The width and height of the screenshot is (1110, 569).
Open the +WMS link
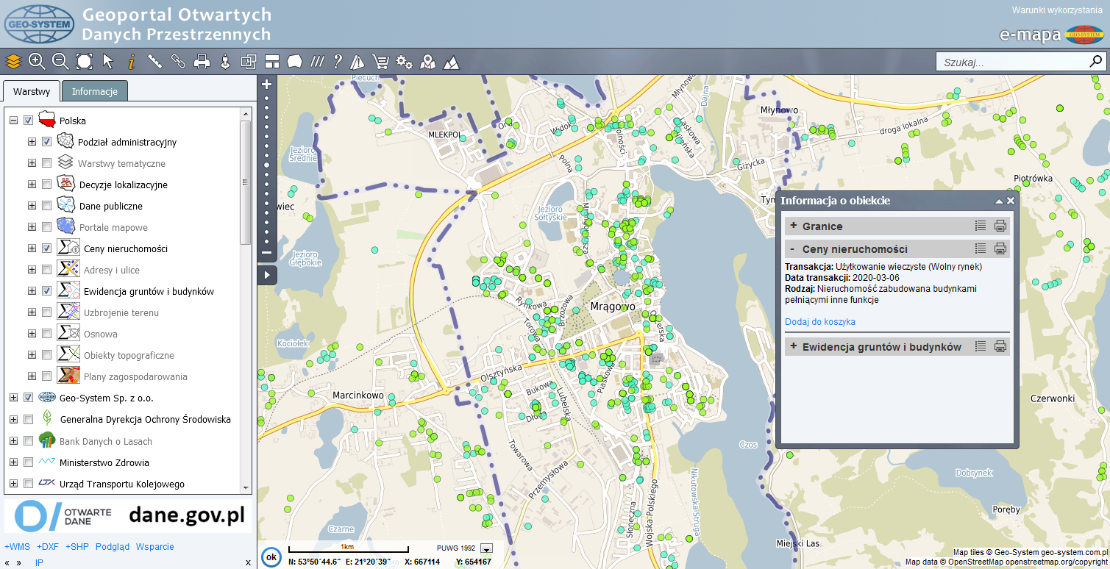click(18, 547)
